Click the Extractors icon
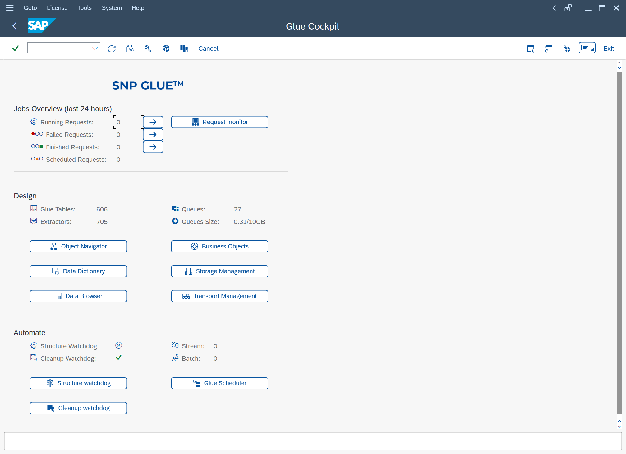626x454 pixels. coord(34,221)
